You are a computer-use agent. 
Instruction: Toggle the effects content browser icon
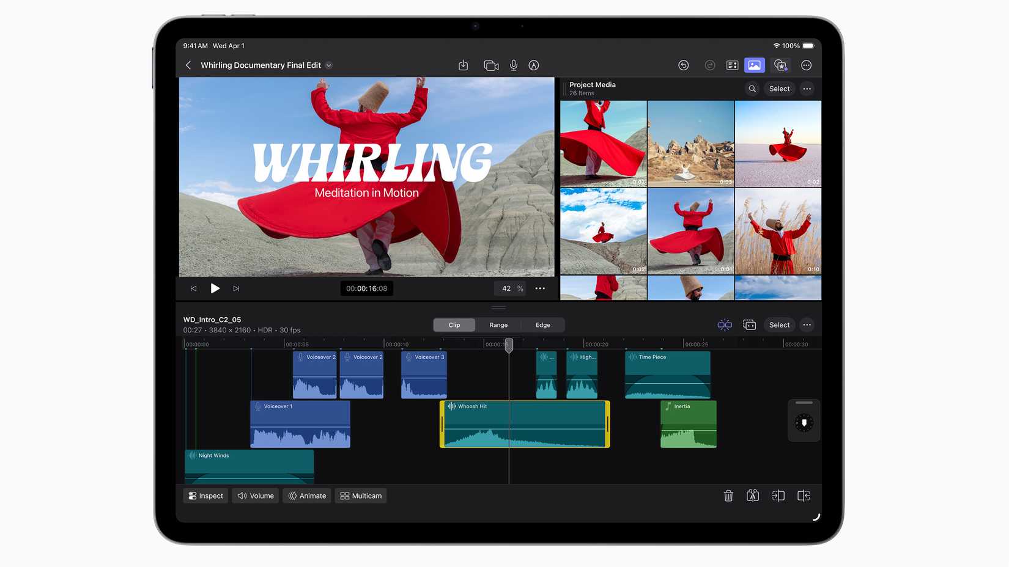click(780, 65)
